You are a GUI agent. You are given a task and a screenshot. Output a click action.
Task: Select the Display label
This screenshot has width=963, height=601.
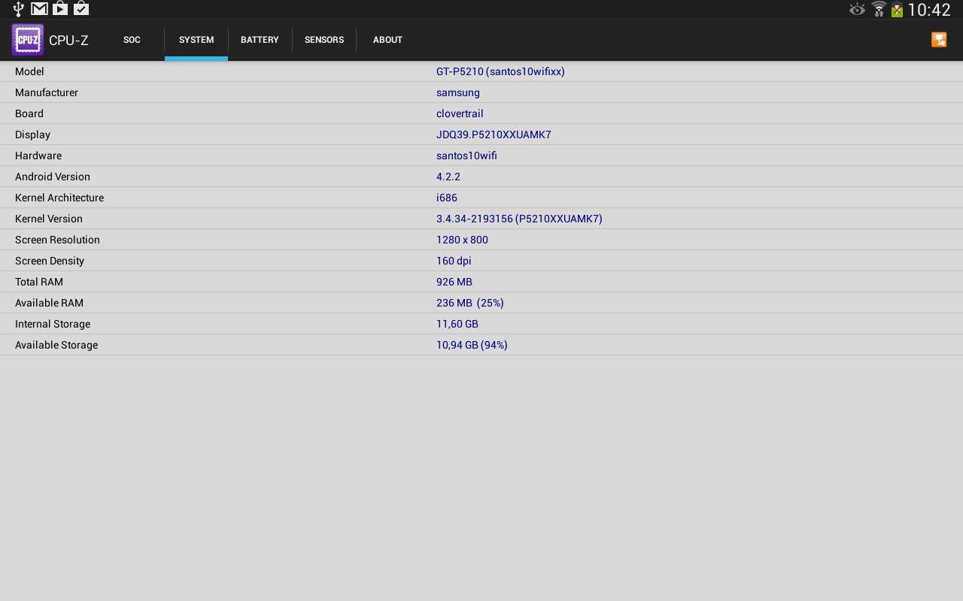(x=32, y=134)
